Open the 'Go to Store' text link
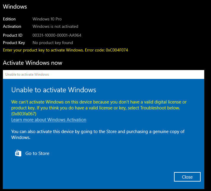Viewport: 211px width, 191px height. point(37,153)
